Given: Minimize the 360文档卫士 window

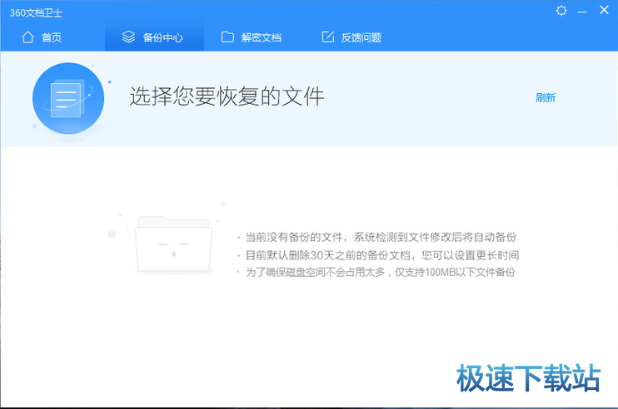Looking at the screenshot, I should (x=583, y=10).
